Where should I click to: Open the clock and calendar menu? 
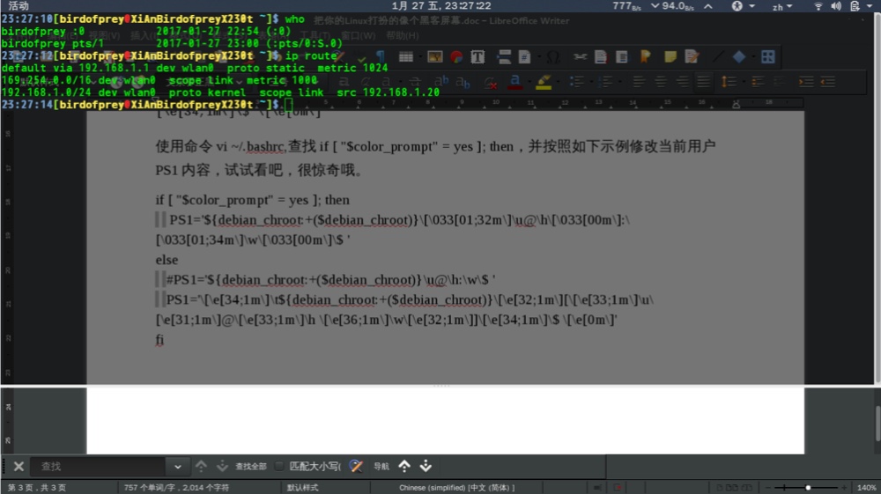[x=440, y=6]
